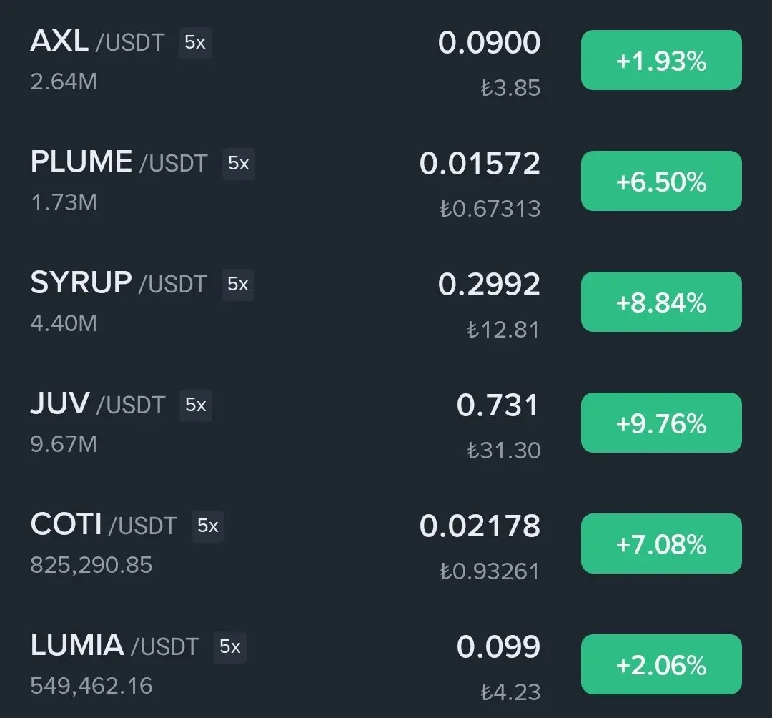
Task: Tap the 5x badge next to JUV
Action: coord(195,405)
